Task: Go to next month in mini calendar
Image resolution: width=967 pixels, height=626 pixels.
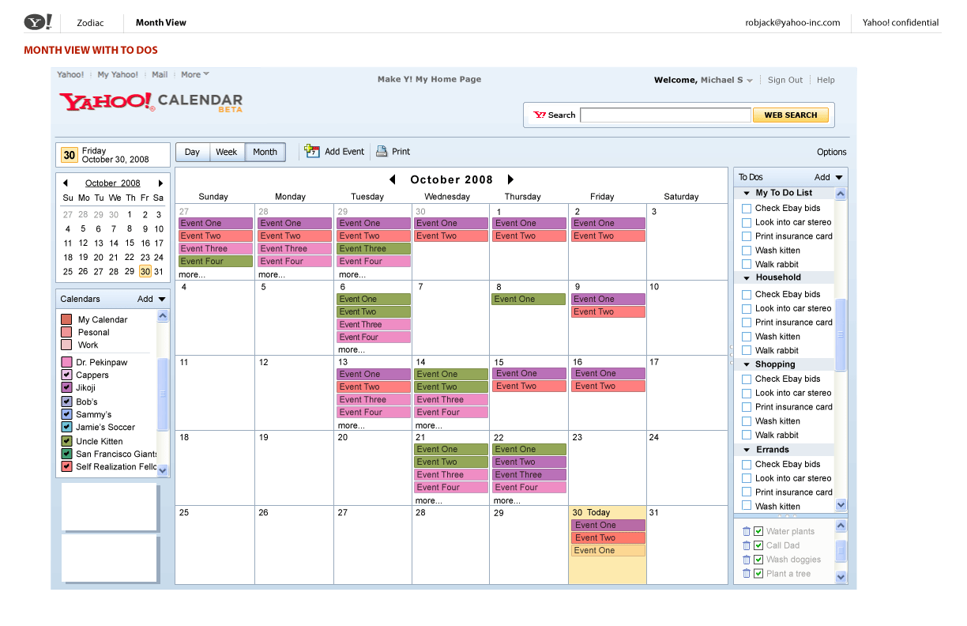Action: pyautogui.click(x=160, y=183)
